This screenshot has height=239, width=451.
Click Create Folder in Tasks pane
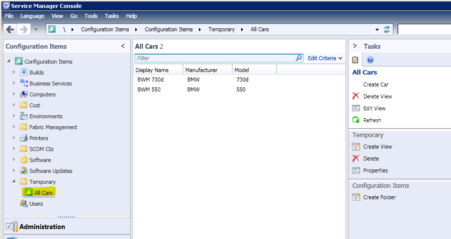click(x=379, y=197)
